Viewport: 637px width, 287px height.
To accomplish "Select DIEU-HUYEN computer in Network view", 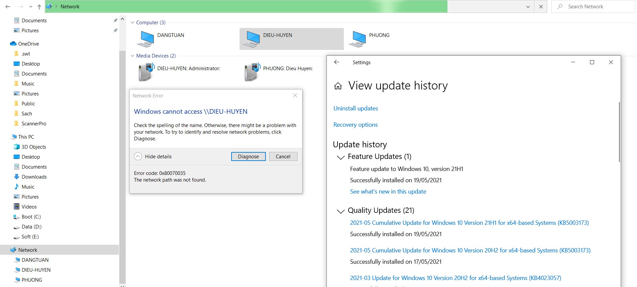I will pyautogui.click(x=292, y=39).
